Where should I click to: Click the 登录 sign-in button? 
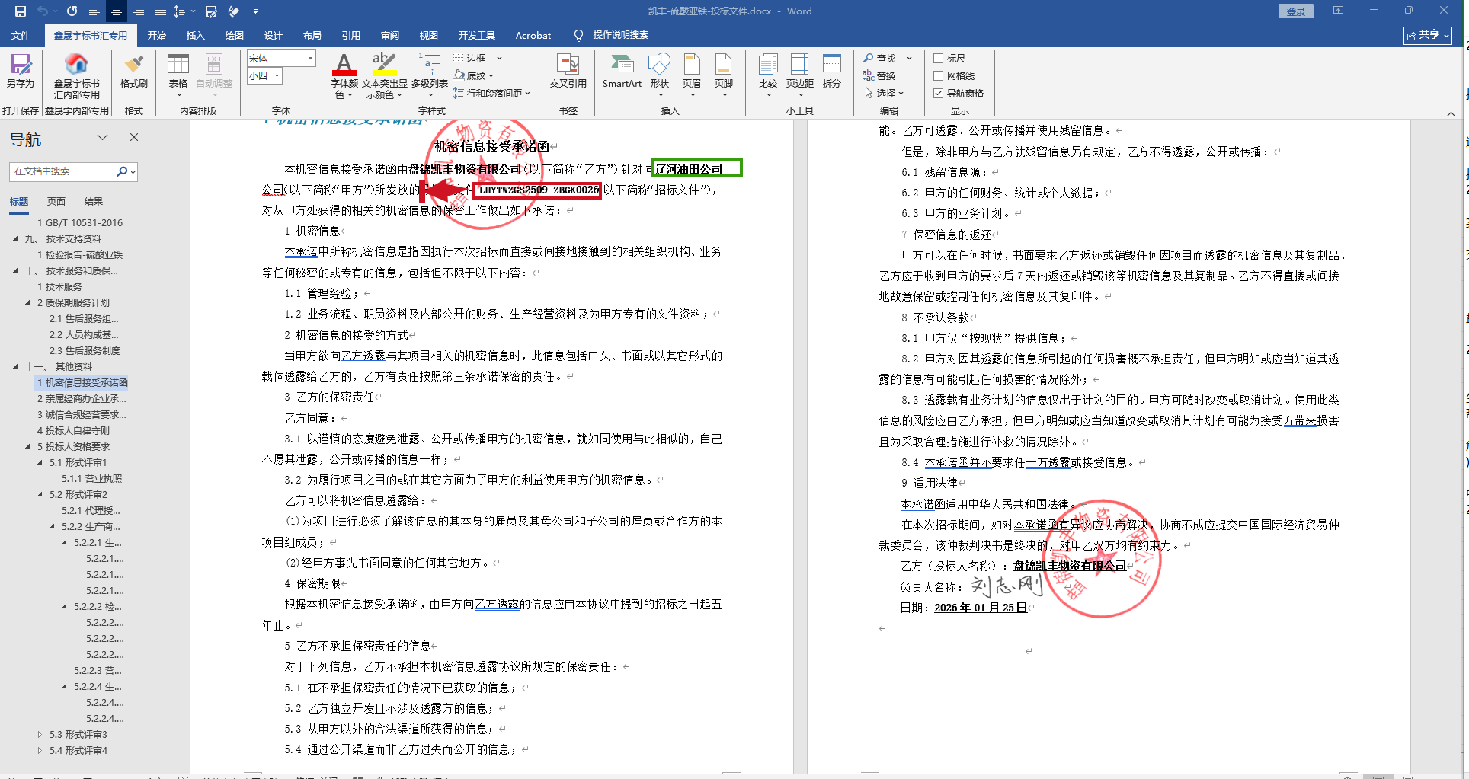click(x=1295, y=11)
